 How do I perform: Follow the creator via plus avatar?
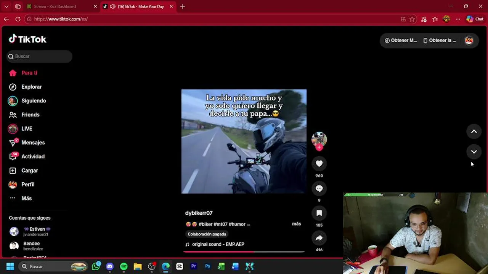(x=319, y=147)
